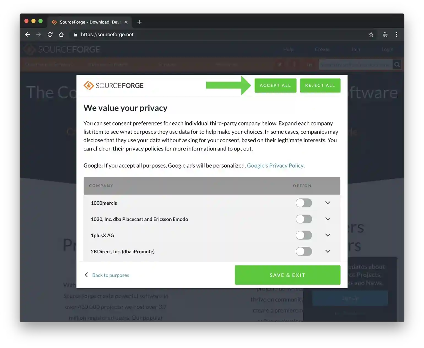Screen dimensions: 424x348
Task: Click the SourceForge logo in the dialog
Action: pyautogui.click(x=113, y=86)
